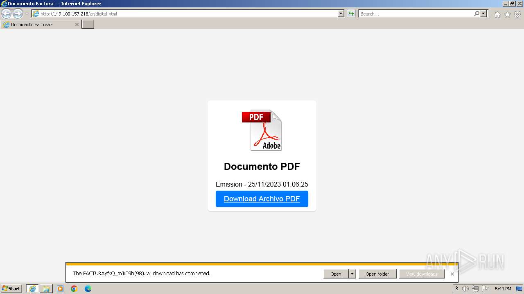Open the Tools gear icon
This screenshot has height=294, width=524.
click(517, 14)
